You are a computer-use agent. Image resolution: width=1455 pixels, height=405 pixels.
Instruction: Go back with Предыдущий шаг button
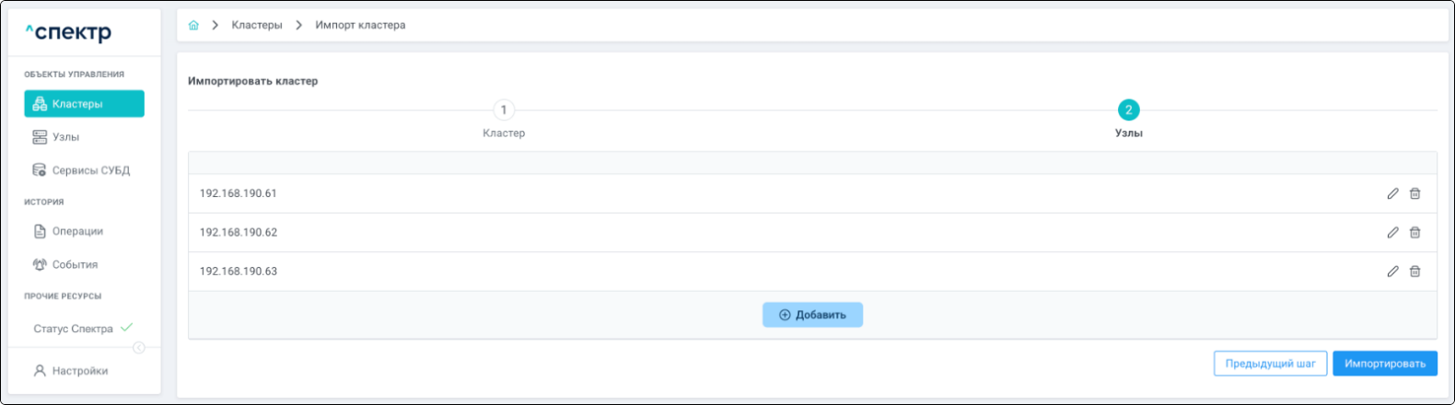click(1270, 364)
